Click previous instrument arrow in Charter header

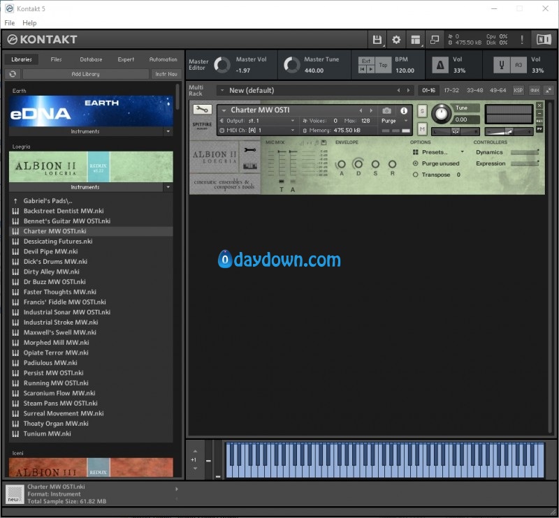[361, 111]
